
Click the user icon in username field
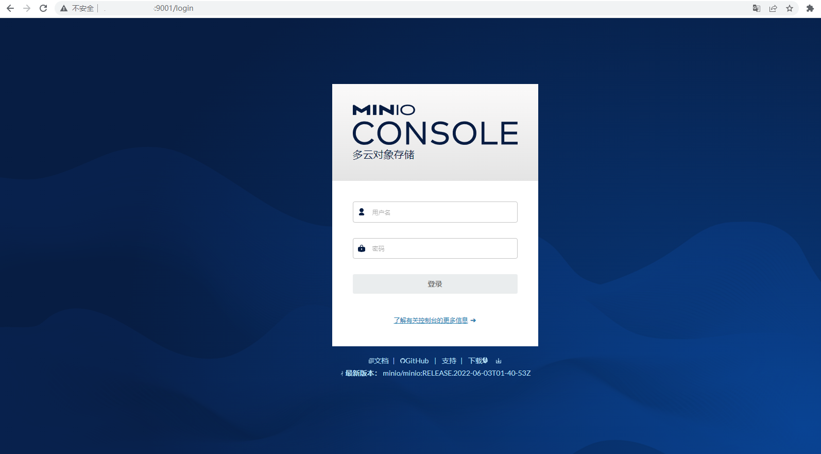(x=362, y=212)
